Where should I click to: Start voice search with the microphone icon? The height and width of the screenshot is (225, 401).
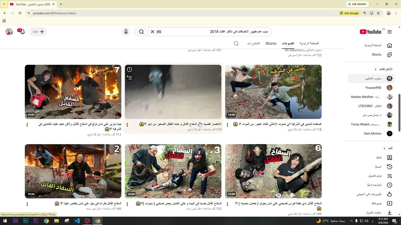point(126,32)
